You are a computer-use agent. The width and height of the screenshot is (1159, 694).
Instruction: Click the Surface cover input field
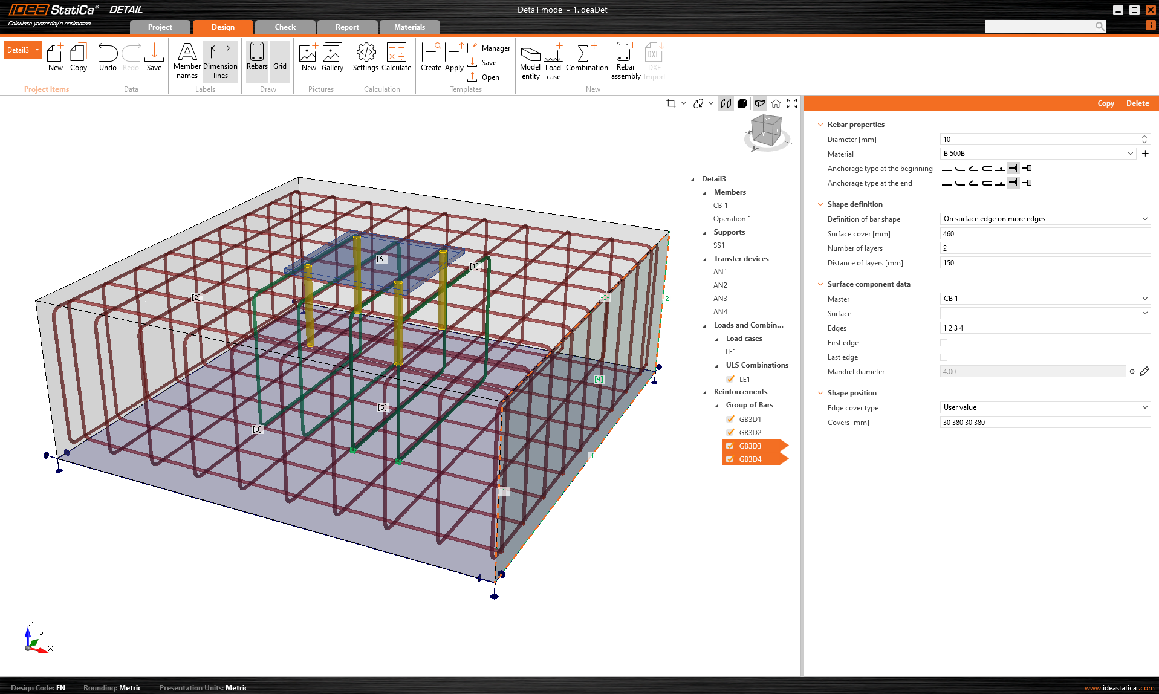[1045, 234]
